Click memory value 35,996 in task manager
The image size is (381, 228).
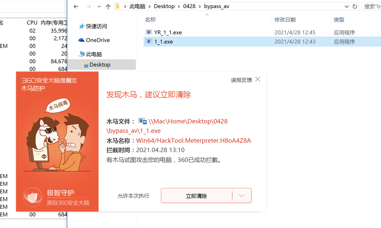pyautogui.click(x=59, y=31)
